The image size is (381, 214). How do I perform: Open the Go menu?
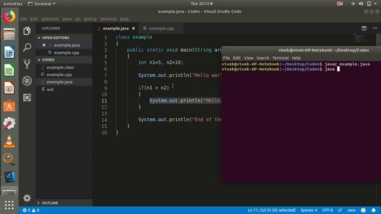click(x=78, y=19)
